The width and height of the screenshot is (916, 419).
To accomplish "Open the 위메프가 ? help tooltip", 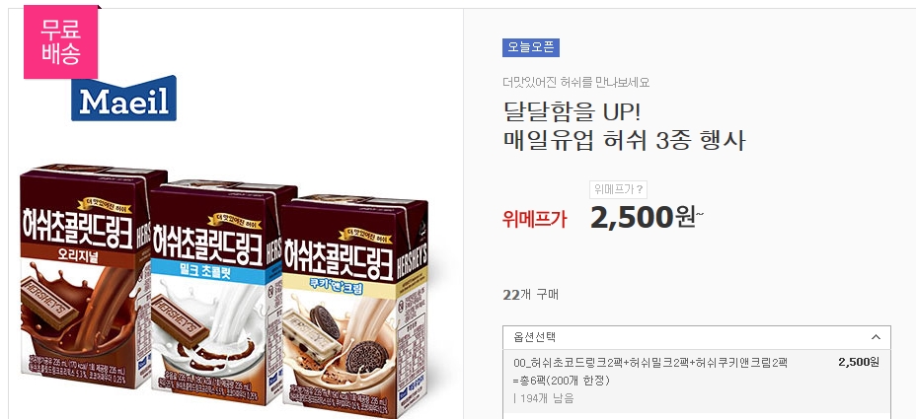I will click(618, 189).
